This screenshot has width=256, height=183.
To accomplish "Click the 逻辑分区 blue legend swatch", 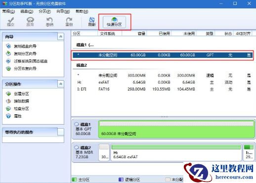I will point(121,180).
